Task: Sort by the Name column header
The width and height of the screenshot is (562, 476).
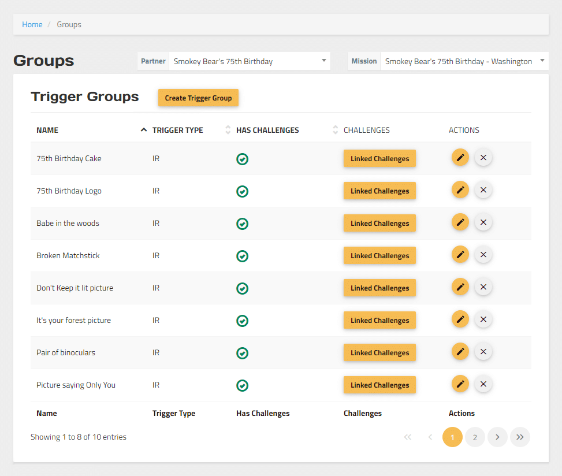Action: [x=47, y=130]
